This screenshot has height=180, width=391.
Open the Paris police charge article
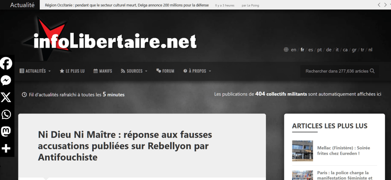coord(345,175)
